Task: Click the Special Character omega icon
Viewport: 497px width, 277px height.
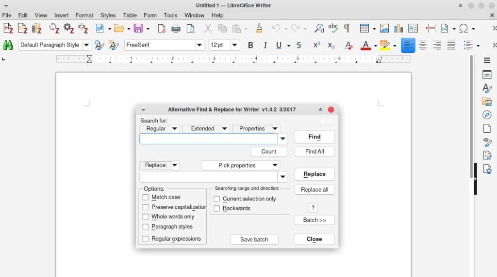Action: 464,29
